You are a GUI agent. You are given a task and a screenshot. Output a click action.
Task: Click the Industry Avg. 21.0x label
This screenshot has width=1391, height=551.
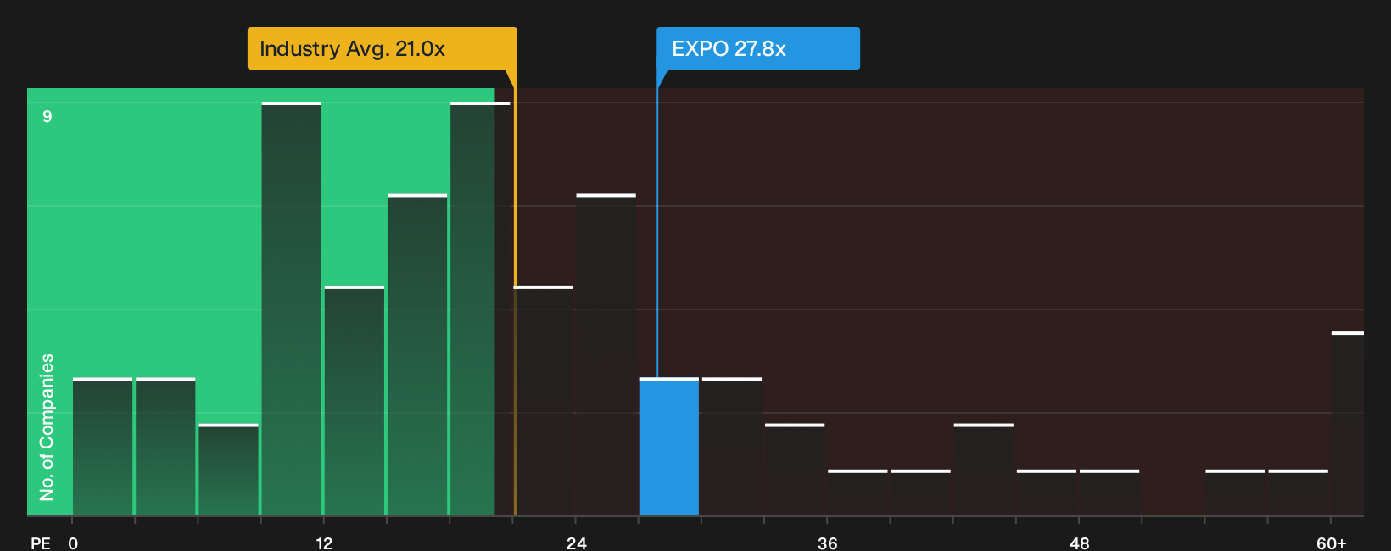382,48
